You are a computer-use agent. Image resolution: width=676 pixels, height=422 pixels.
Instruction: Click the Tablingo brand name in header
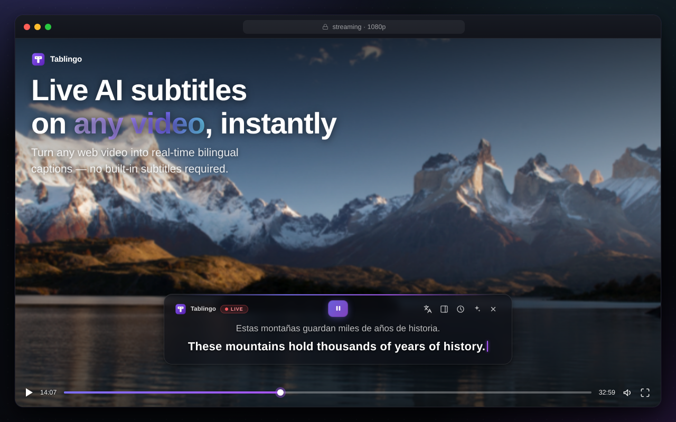[x=66, y=59]
